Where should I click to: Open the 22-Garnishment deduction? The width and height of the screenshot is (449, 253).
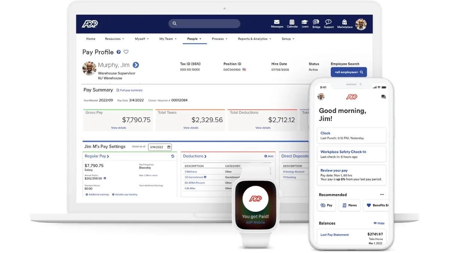194,177
